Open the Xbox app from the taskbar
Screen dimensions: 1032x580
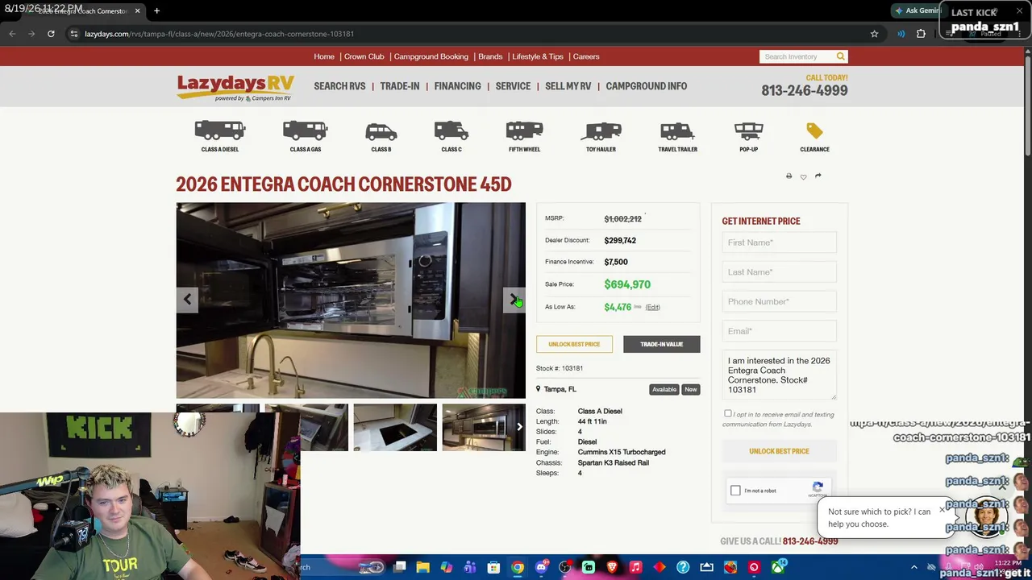coord(778,567)
